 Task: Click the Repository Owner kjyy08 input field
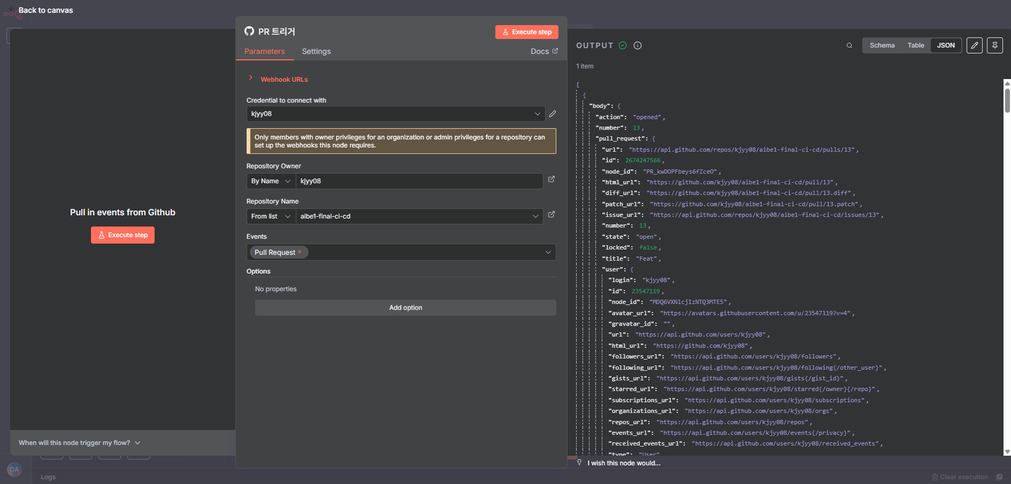(419, 181)
